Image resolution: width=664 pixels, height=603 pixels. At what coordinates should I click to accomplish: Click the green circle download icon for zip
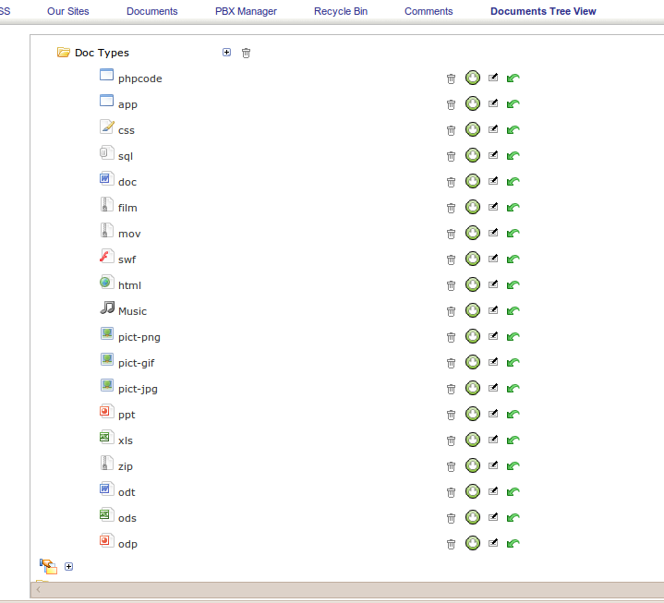point(473,466)
